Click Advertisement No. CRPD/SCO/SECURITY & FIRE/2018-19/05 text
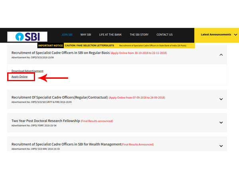This screenshot has height=179, width=239. (x=41, y=102)
